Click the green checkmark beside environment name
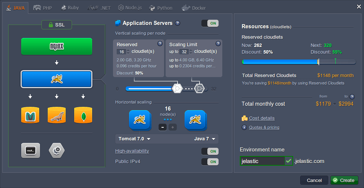The width and height of the screenshot is (364, 188). [289, 161]
